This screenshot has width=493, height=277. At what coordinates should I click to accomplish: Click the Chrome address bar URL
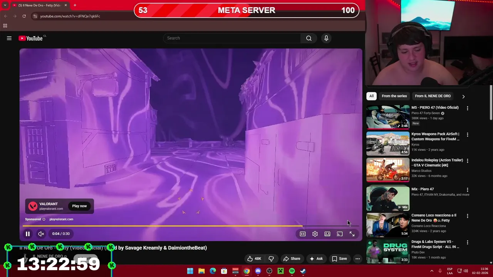pos(70,16)
